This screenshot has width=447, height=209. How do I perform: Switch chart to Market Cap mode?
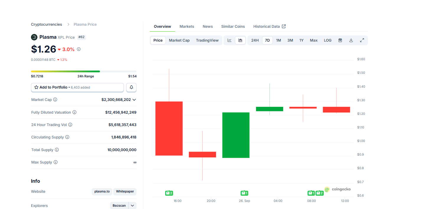179,40
